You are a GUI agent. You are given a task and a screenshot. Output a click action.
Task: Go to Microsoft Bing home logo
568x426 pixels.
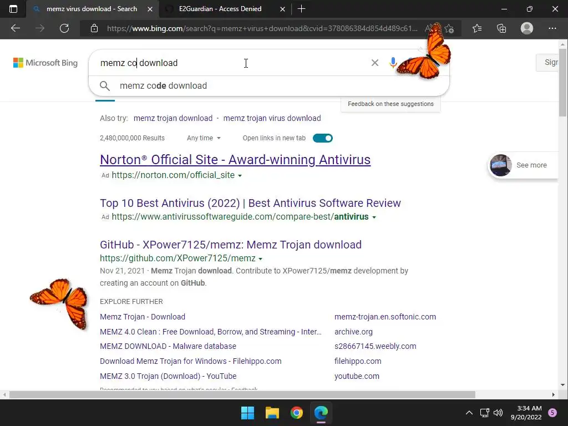click(x=45, y=63)
